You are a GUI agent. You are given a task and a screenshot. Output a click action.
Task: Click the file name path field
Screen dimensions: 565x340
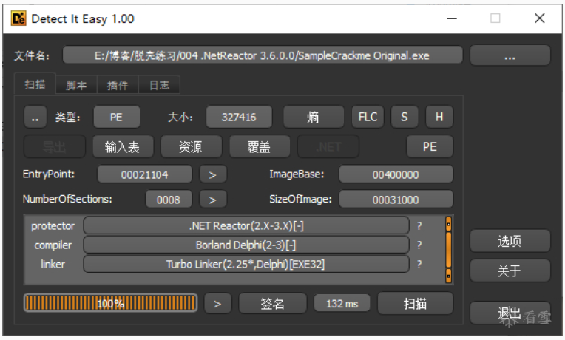point(263,55)
